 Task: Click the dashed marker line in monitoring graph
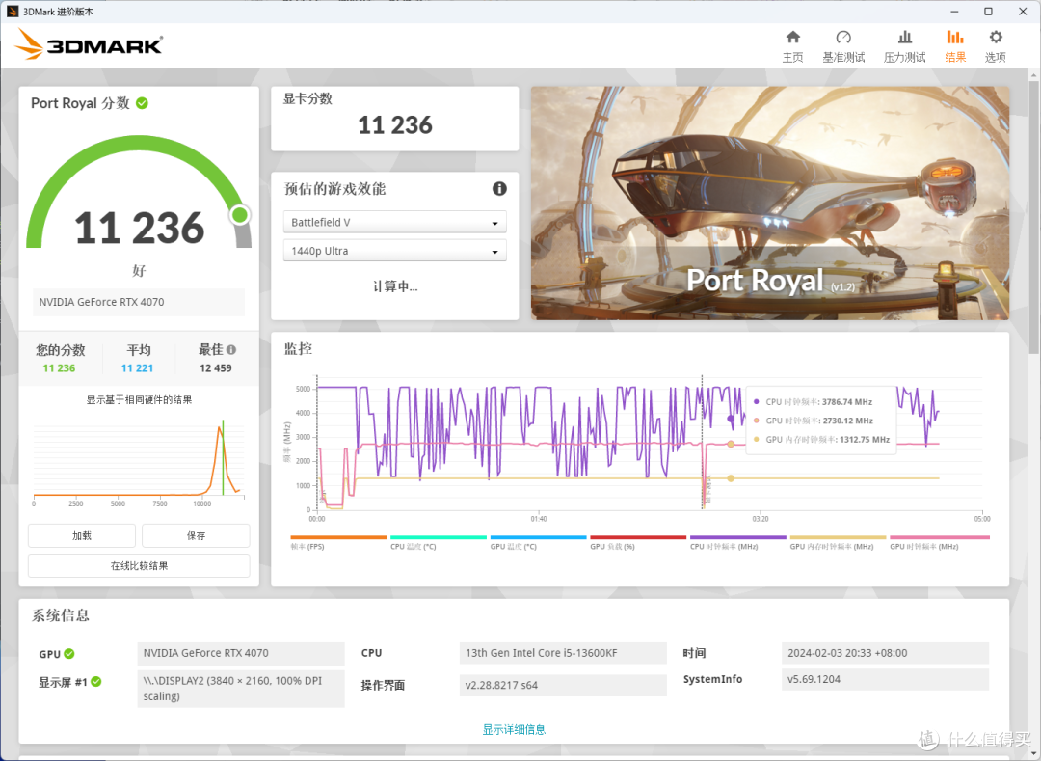tap(703, 443)
